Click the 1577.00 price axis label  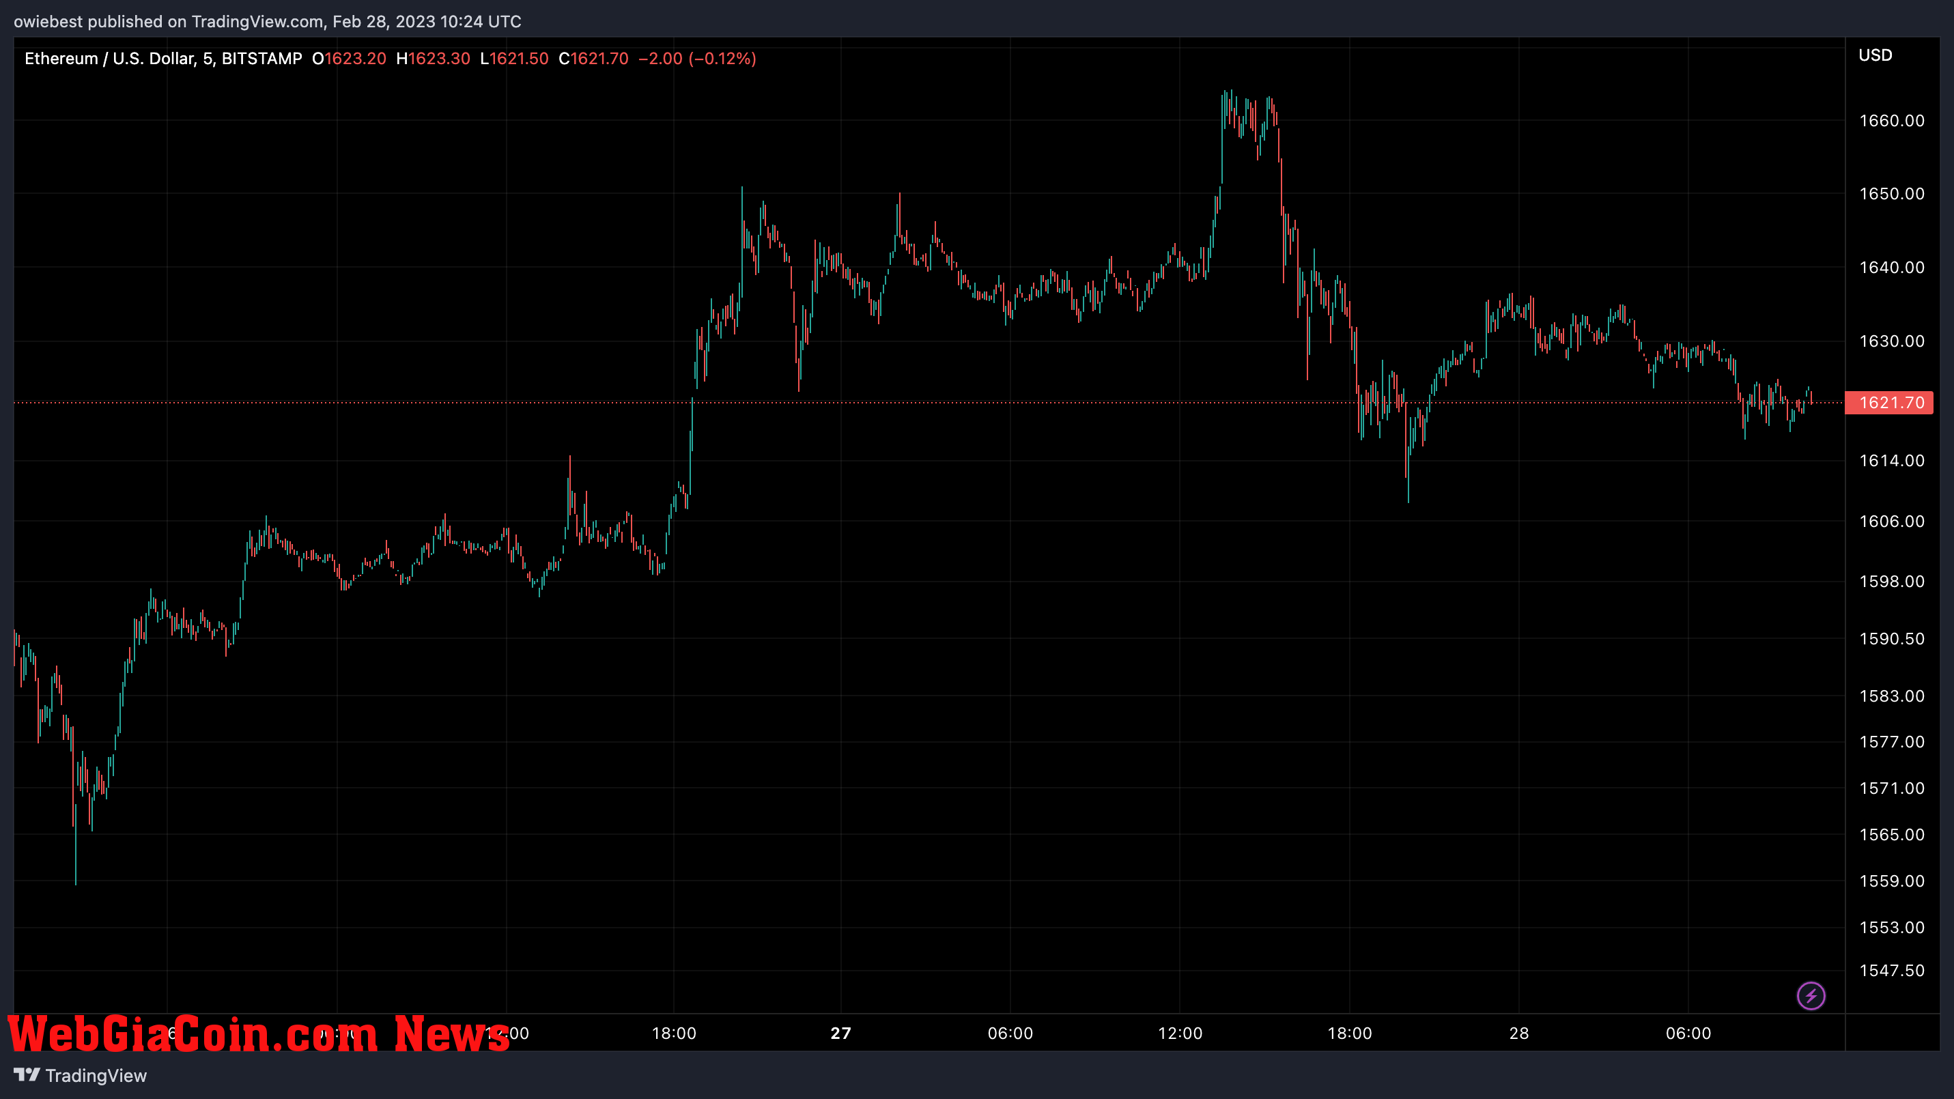[x=1892, y=742]
